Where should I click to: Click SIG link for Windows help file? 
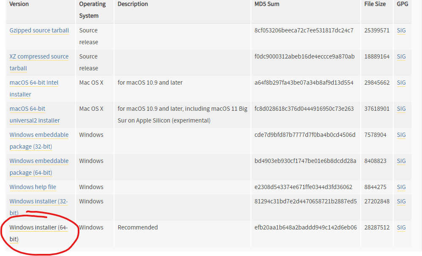coord(401,187)
